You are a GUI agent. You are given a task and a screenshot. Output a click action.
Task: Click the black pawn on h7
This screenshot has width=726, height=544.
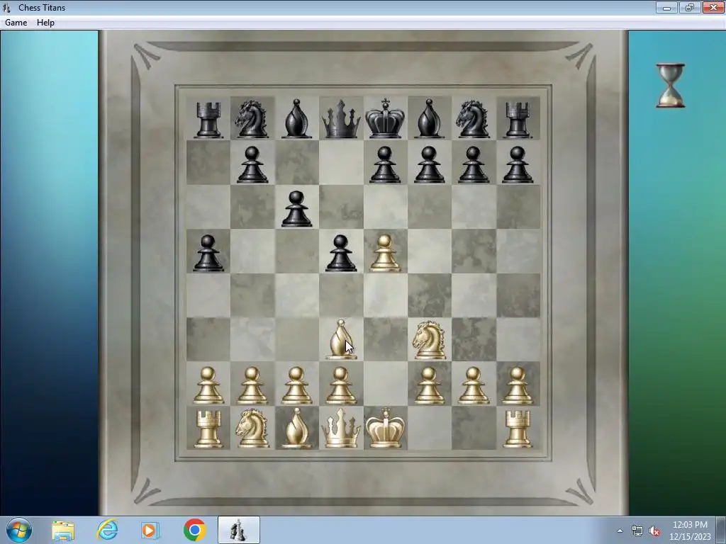[x=518, y=164]
